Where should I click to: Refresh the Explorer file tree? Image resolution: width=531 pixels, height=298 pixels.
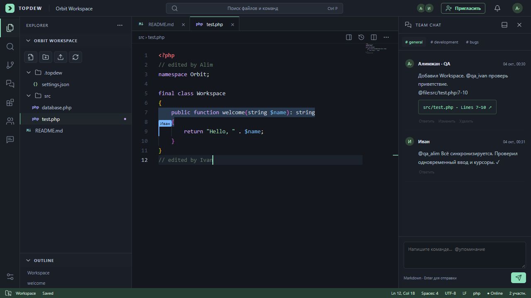(76, 57)
